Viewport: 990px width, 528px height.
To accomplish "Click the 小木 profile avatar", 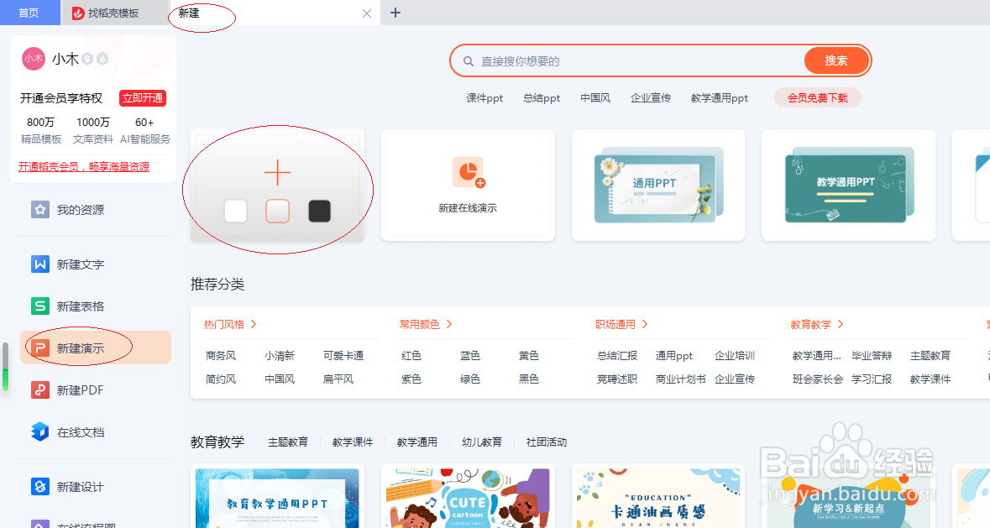I will (34, 59).
